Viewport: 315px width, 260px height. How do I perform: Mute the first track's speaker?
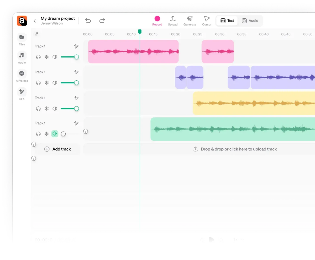coord(55,57)
